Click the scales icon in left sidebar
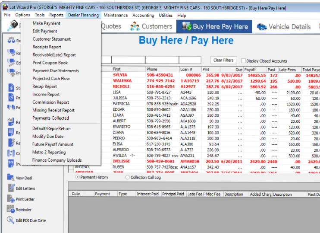This screenshot has height=233, width=320. tap(11, 40)
